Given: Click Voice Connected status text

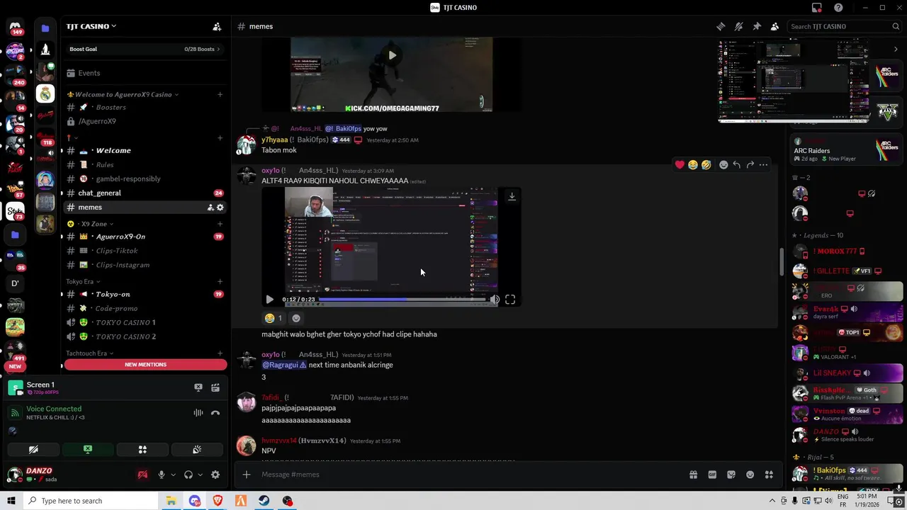Looking at the screenshot, I should click(x=54, y=409).
